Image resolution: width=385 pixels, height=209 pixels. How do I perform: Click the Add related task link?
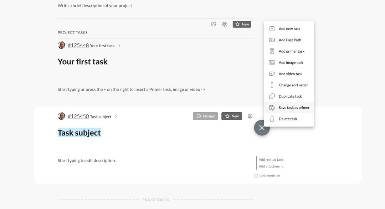click(271, 160)
